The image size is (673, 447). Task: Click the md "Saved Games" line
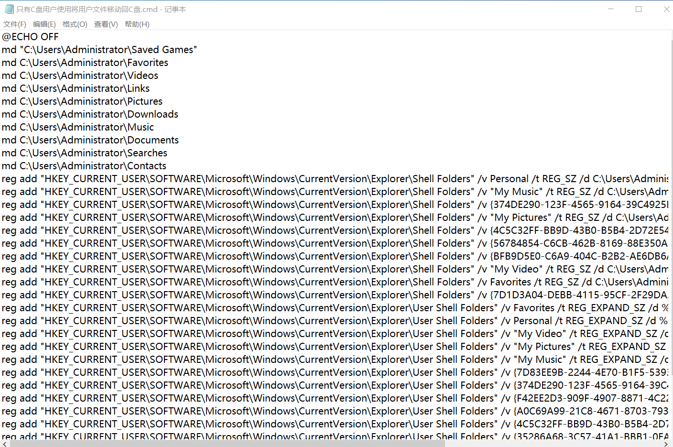[99, 50]
